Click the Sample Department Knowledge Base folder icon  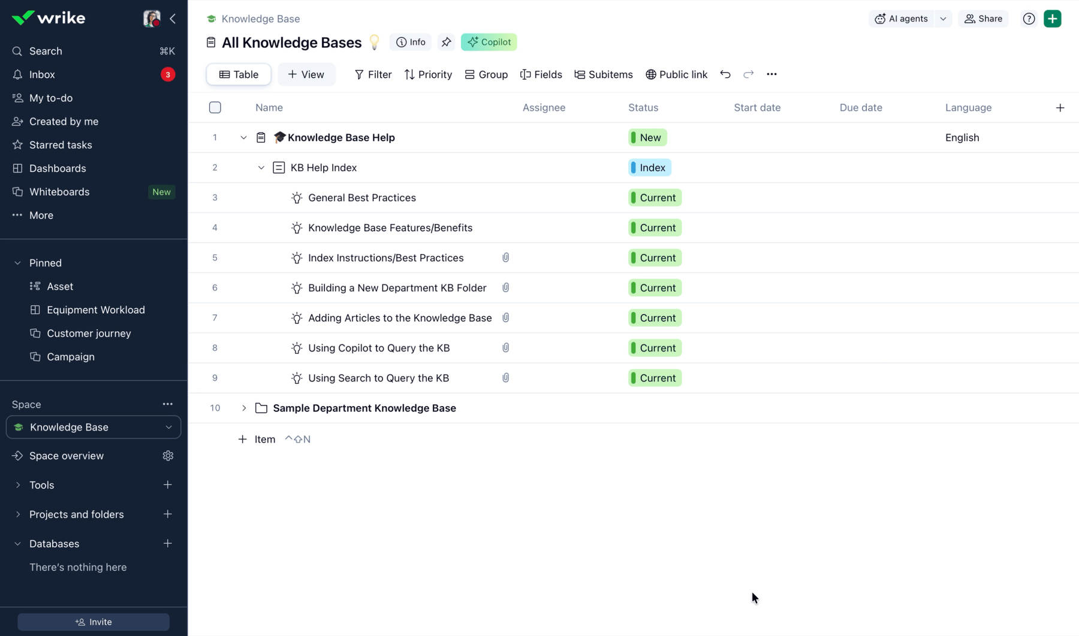261,408
